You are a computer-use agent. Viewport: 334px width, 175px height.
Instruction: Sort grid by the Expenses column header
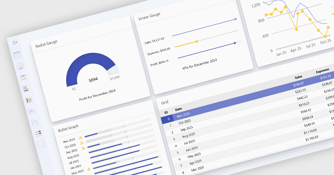tap(323, 71)
